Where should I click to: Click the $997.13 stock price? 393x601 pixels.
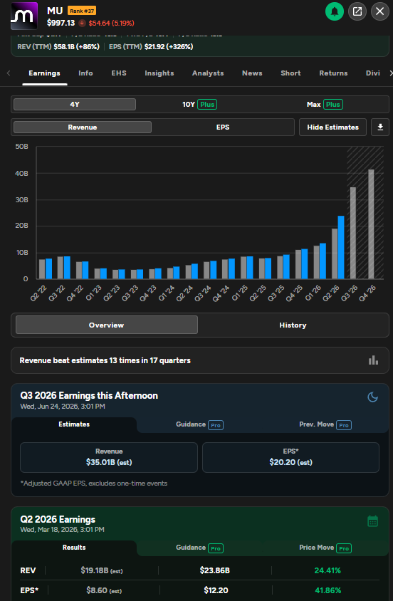(61, 23)
